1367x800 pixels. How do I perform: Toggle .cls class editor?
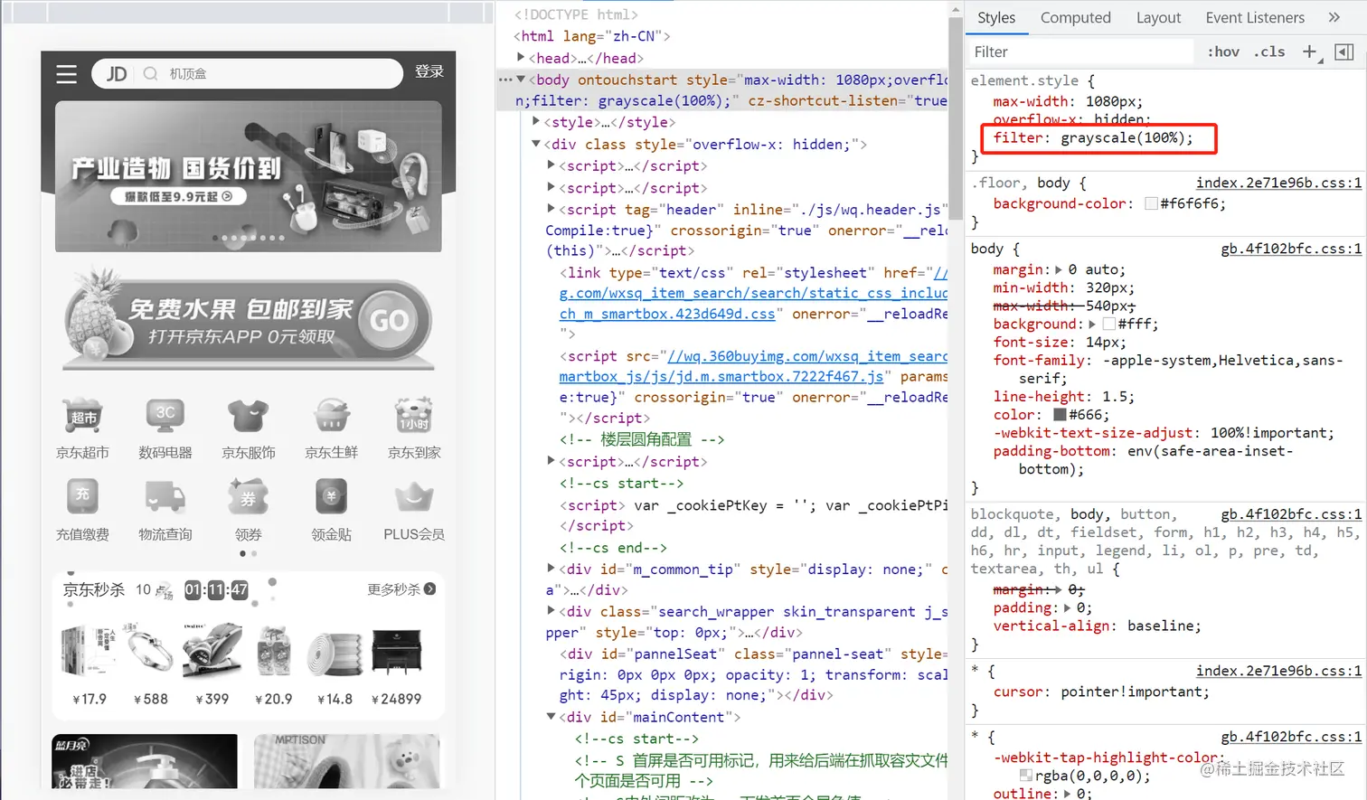click(1269, 52)
